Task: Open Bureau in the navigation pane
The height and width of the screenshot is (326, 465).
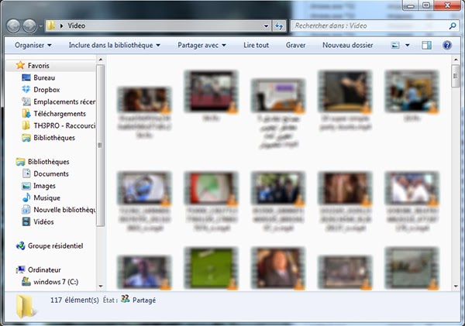Action: tap(44, 77)
